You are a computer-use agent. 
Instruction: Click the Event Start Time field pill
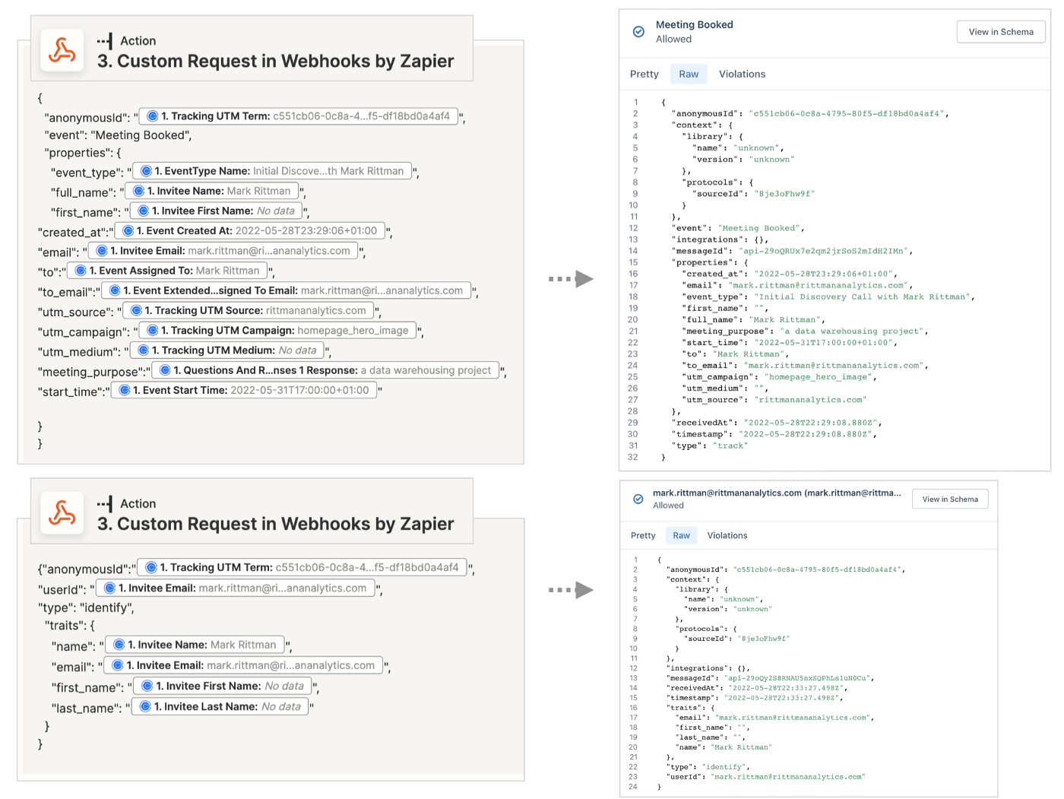click(x=244, y=390)
